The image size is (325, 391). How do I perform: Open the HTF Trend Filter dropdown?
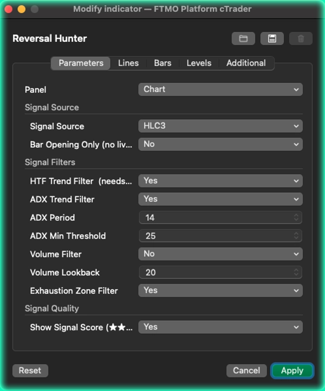[220, 181]
